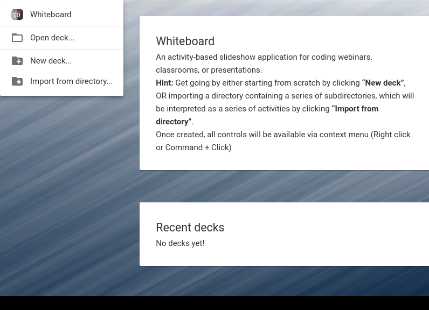This screenshot has width=429, height=310.
Task: Click the outlined folder icon beside Open deck
Action: [x=17, y=38]
